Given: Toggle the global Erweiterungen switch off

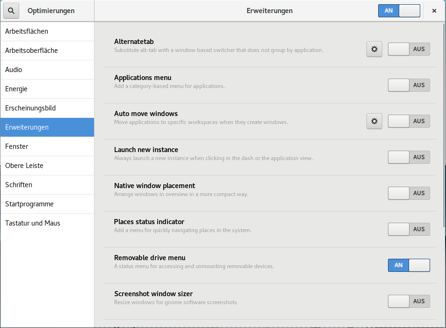Looking at the screenshot, I should pyautogui.click(x=399, y=11).
